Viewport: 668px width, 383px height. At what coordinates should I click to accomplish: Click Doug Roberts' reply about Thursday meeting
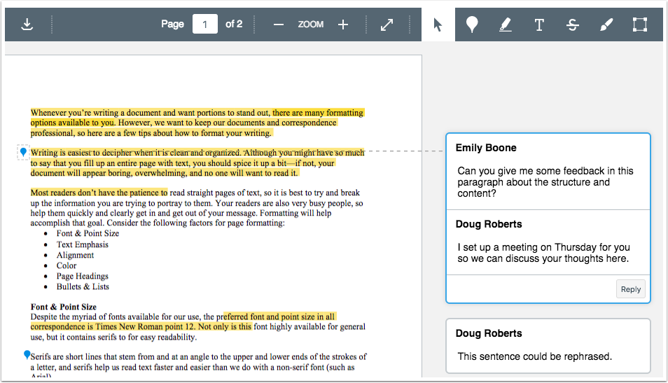click(548, 242)
